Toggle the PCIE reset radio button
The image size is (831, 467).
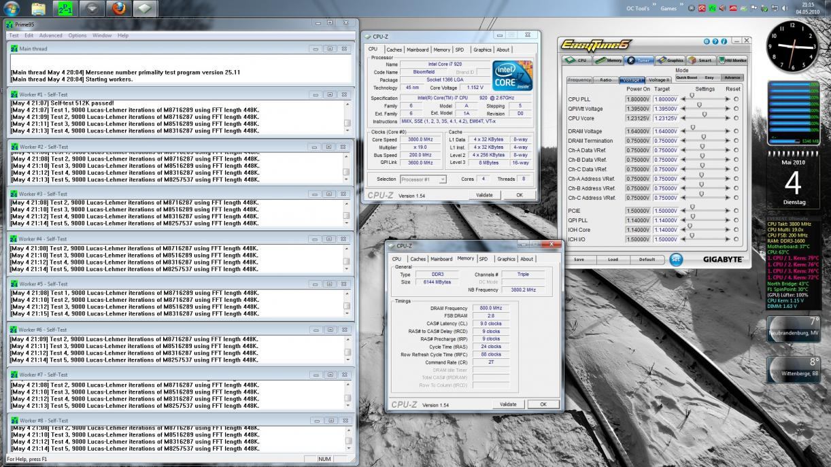tap(736, 211)
